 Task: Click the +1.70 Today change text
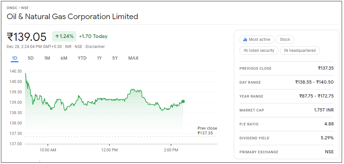(93, 36)
